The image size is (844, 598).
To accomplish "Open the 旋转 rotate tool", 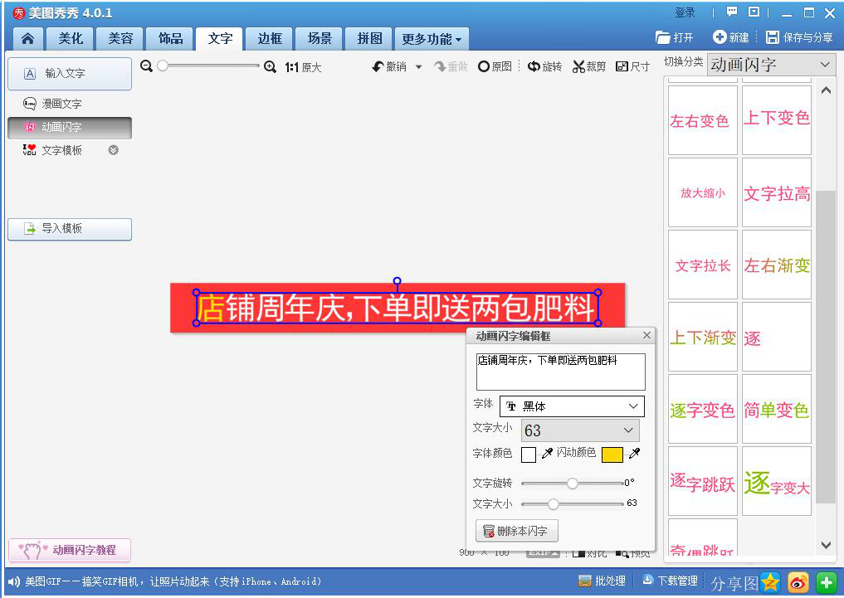I will point(544,66).
